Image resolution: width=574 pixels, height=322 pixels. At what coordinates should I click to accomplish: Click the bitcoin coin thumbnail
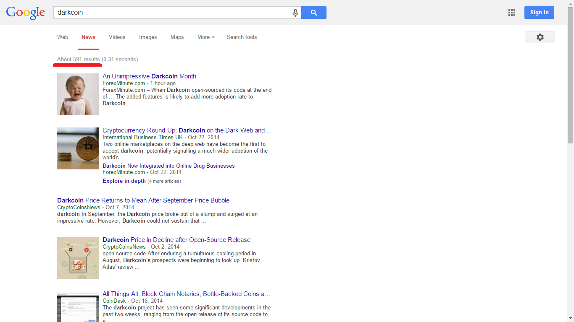click(x=78, y=148)
